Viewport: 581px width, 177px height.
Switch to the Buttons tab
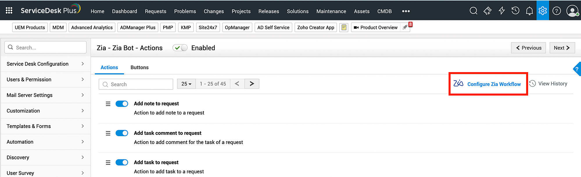[139, 67]
